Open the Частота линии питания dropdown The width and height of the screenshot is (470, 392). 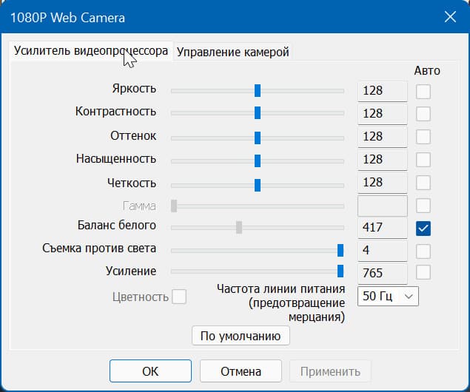(388, 297)
